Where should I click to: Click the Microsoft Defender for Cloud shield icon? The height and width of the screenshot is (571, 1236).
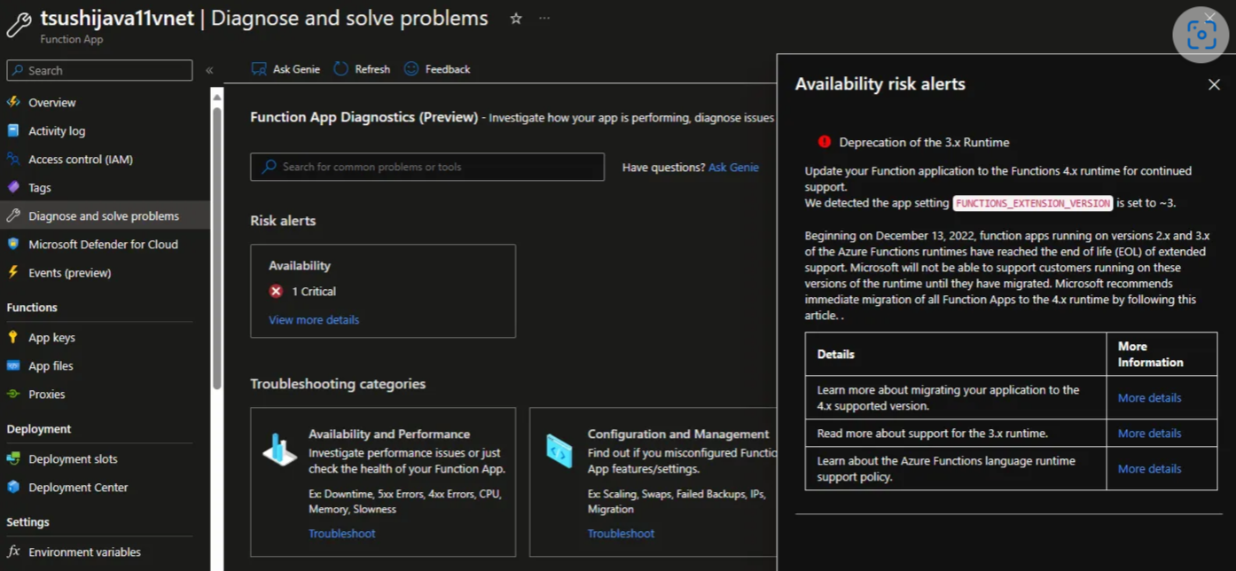tap(13, 244)
